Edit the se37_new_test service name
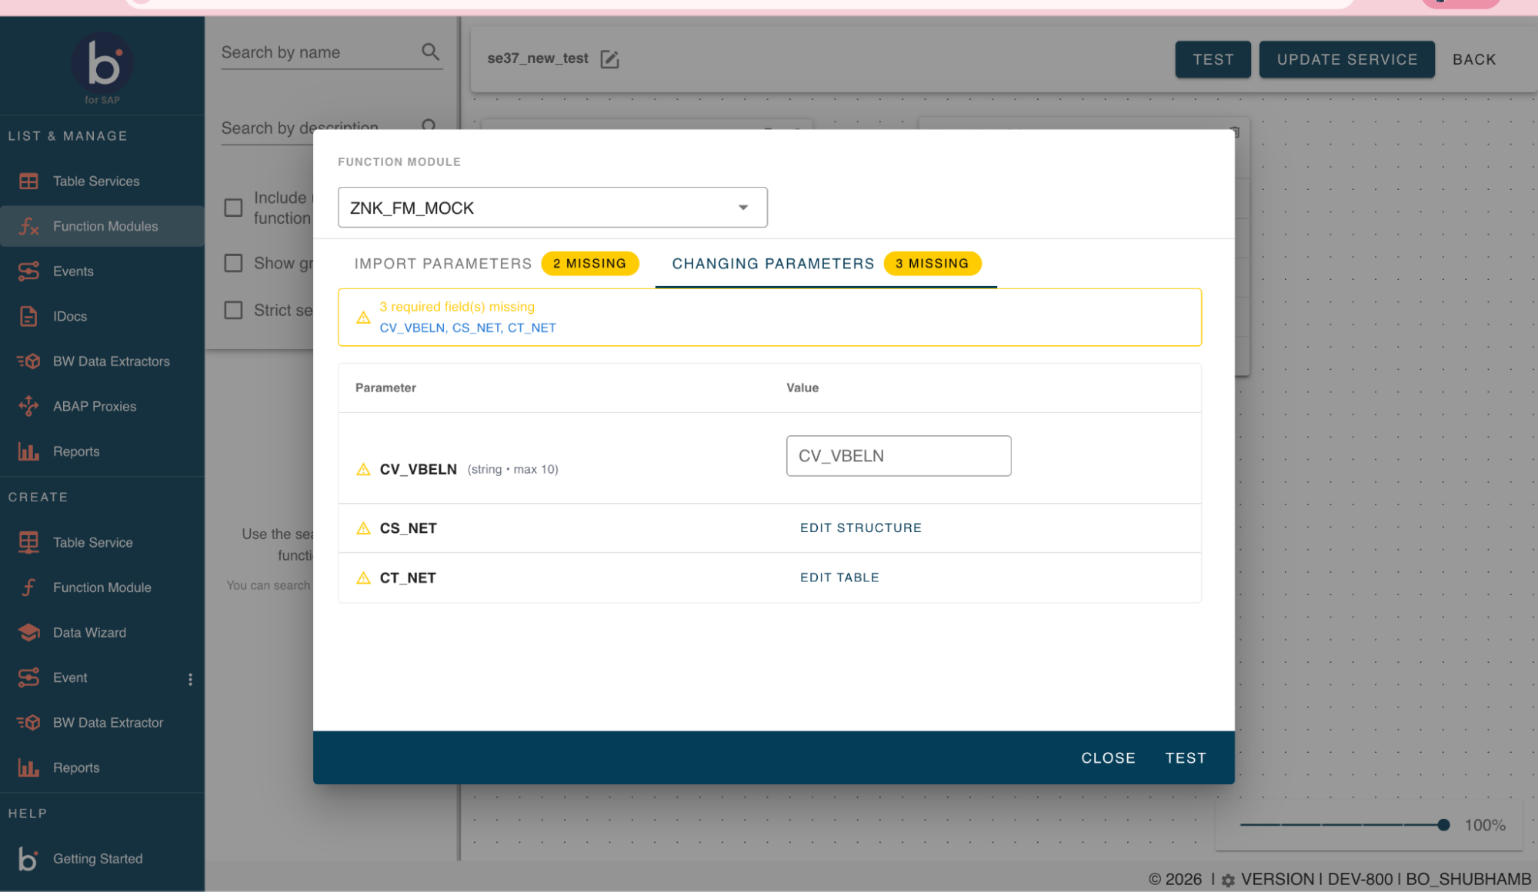 click(609, 58)
